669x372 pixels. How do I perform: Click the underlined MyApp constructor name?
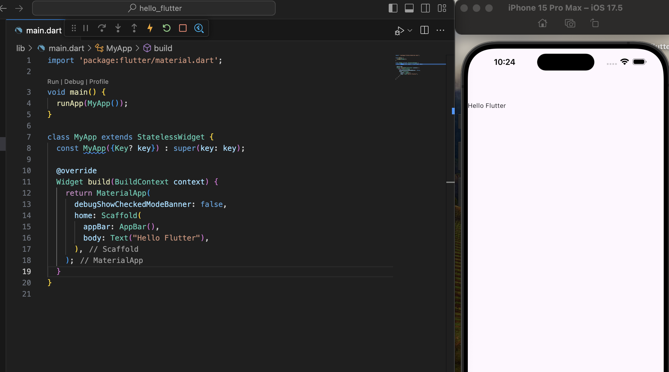pyautogui.click(x=94, y=148)
